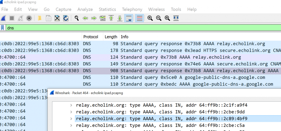Reset text to normal size icon

point(167,18)
